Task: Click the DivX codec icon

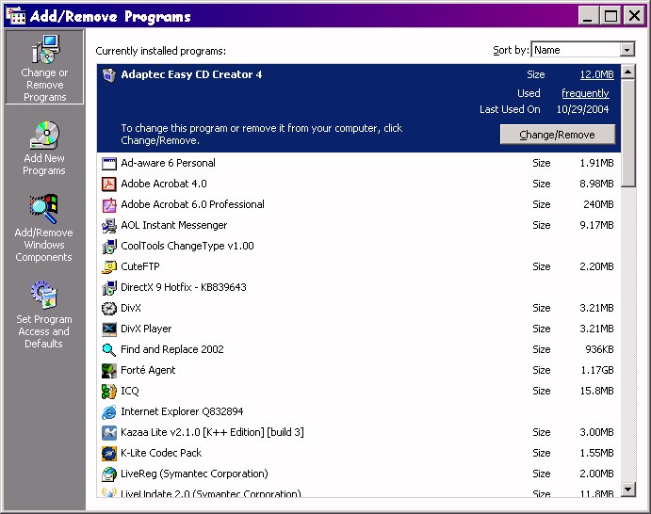Action: tap(108, 308)
